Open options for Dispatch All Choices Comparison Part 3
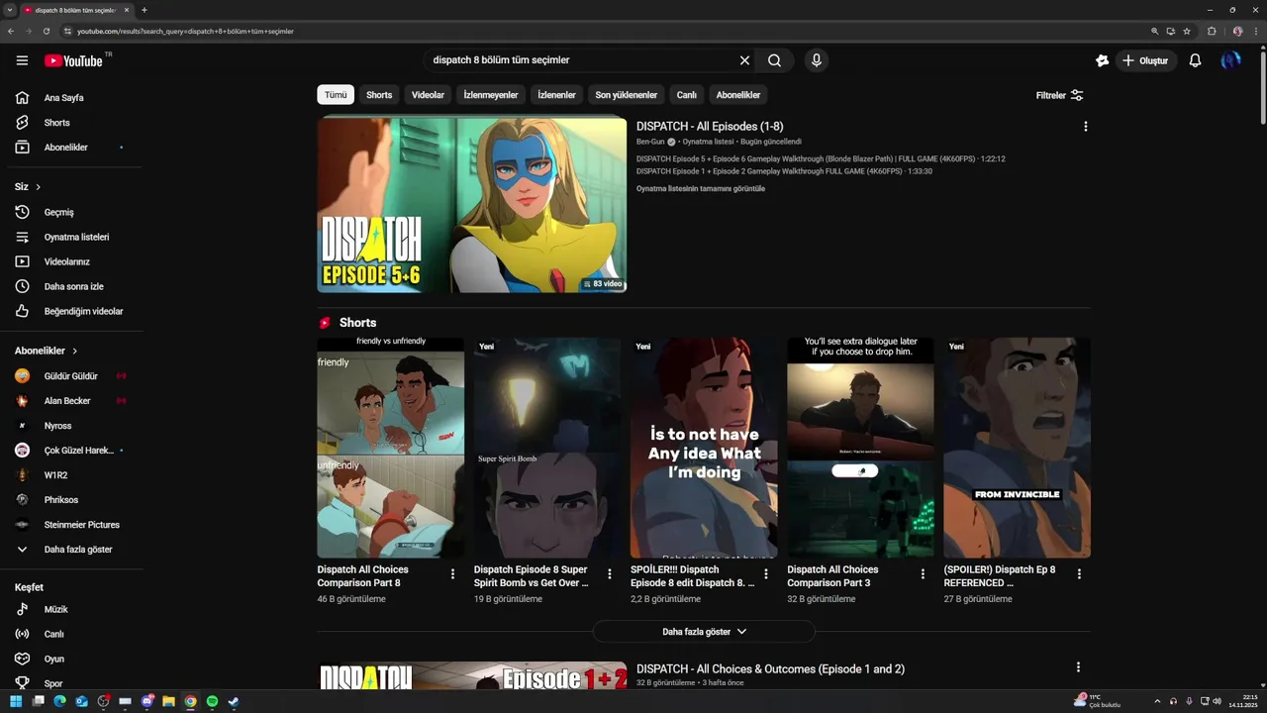The height and width of the screenshot is (713, 1267). tap(923, 574)
